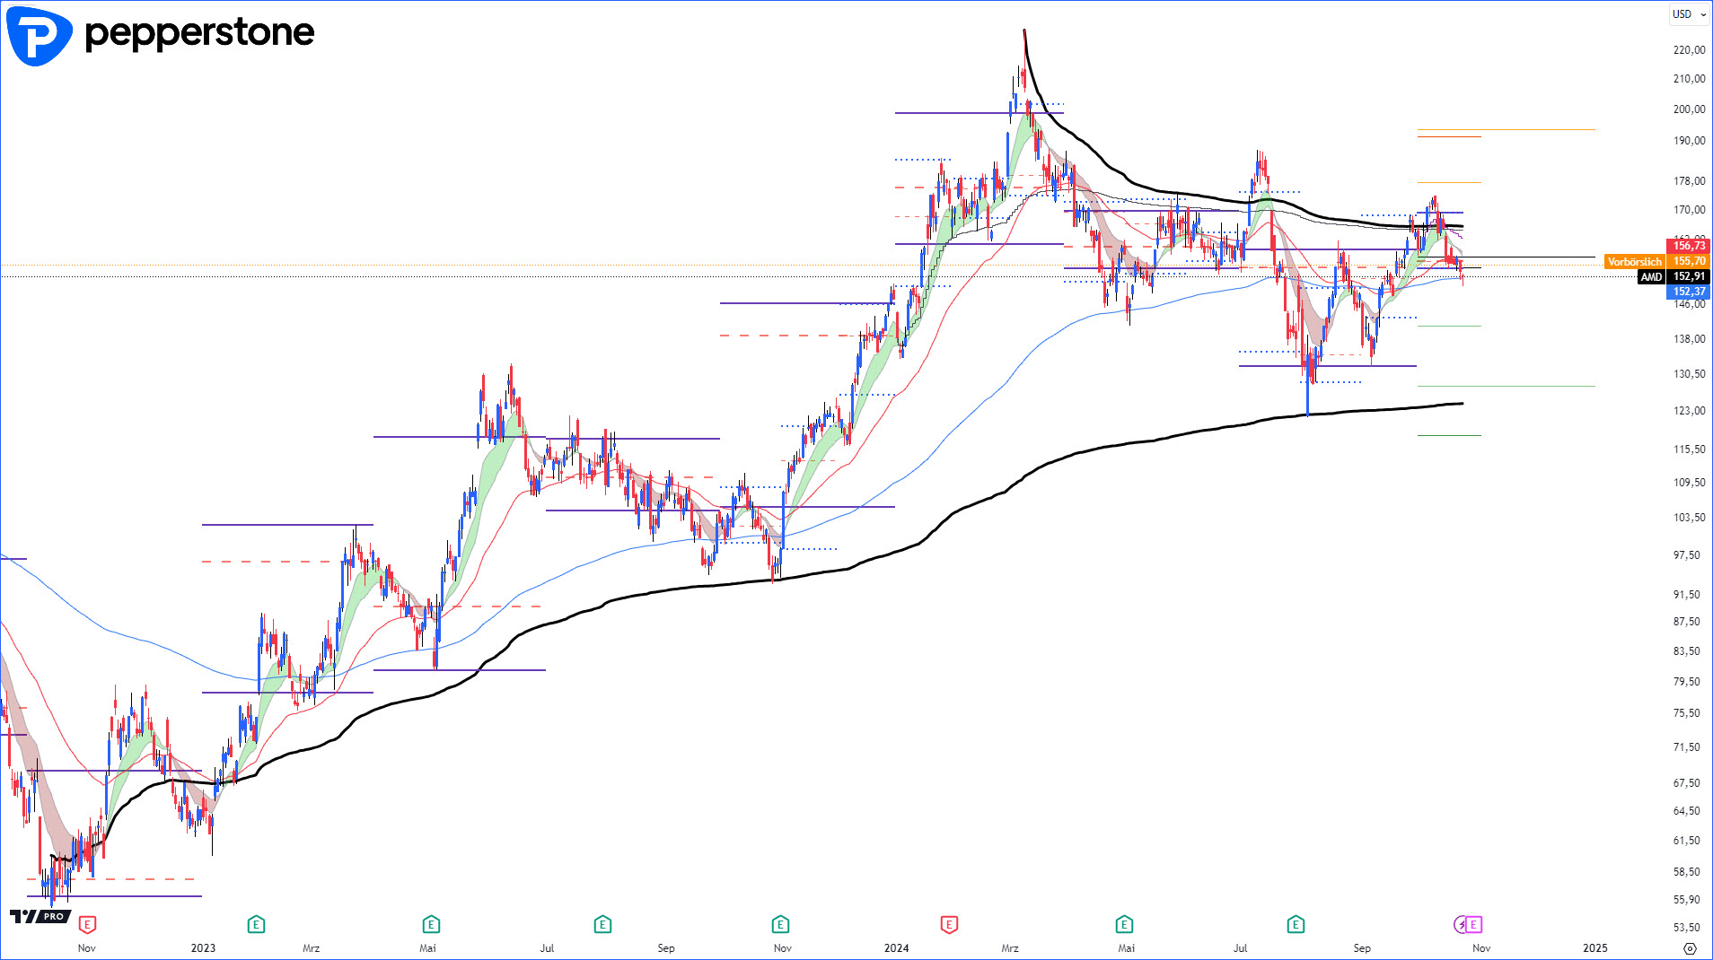Click red earnings marker right of 2024 label
Screen dimensions: 1713x960
coord(949,924)
